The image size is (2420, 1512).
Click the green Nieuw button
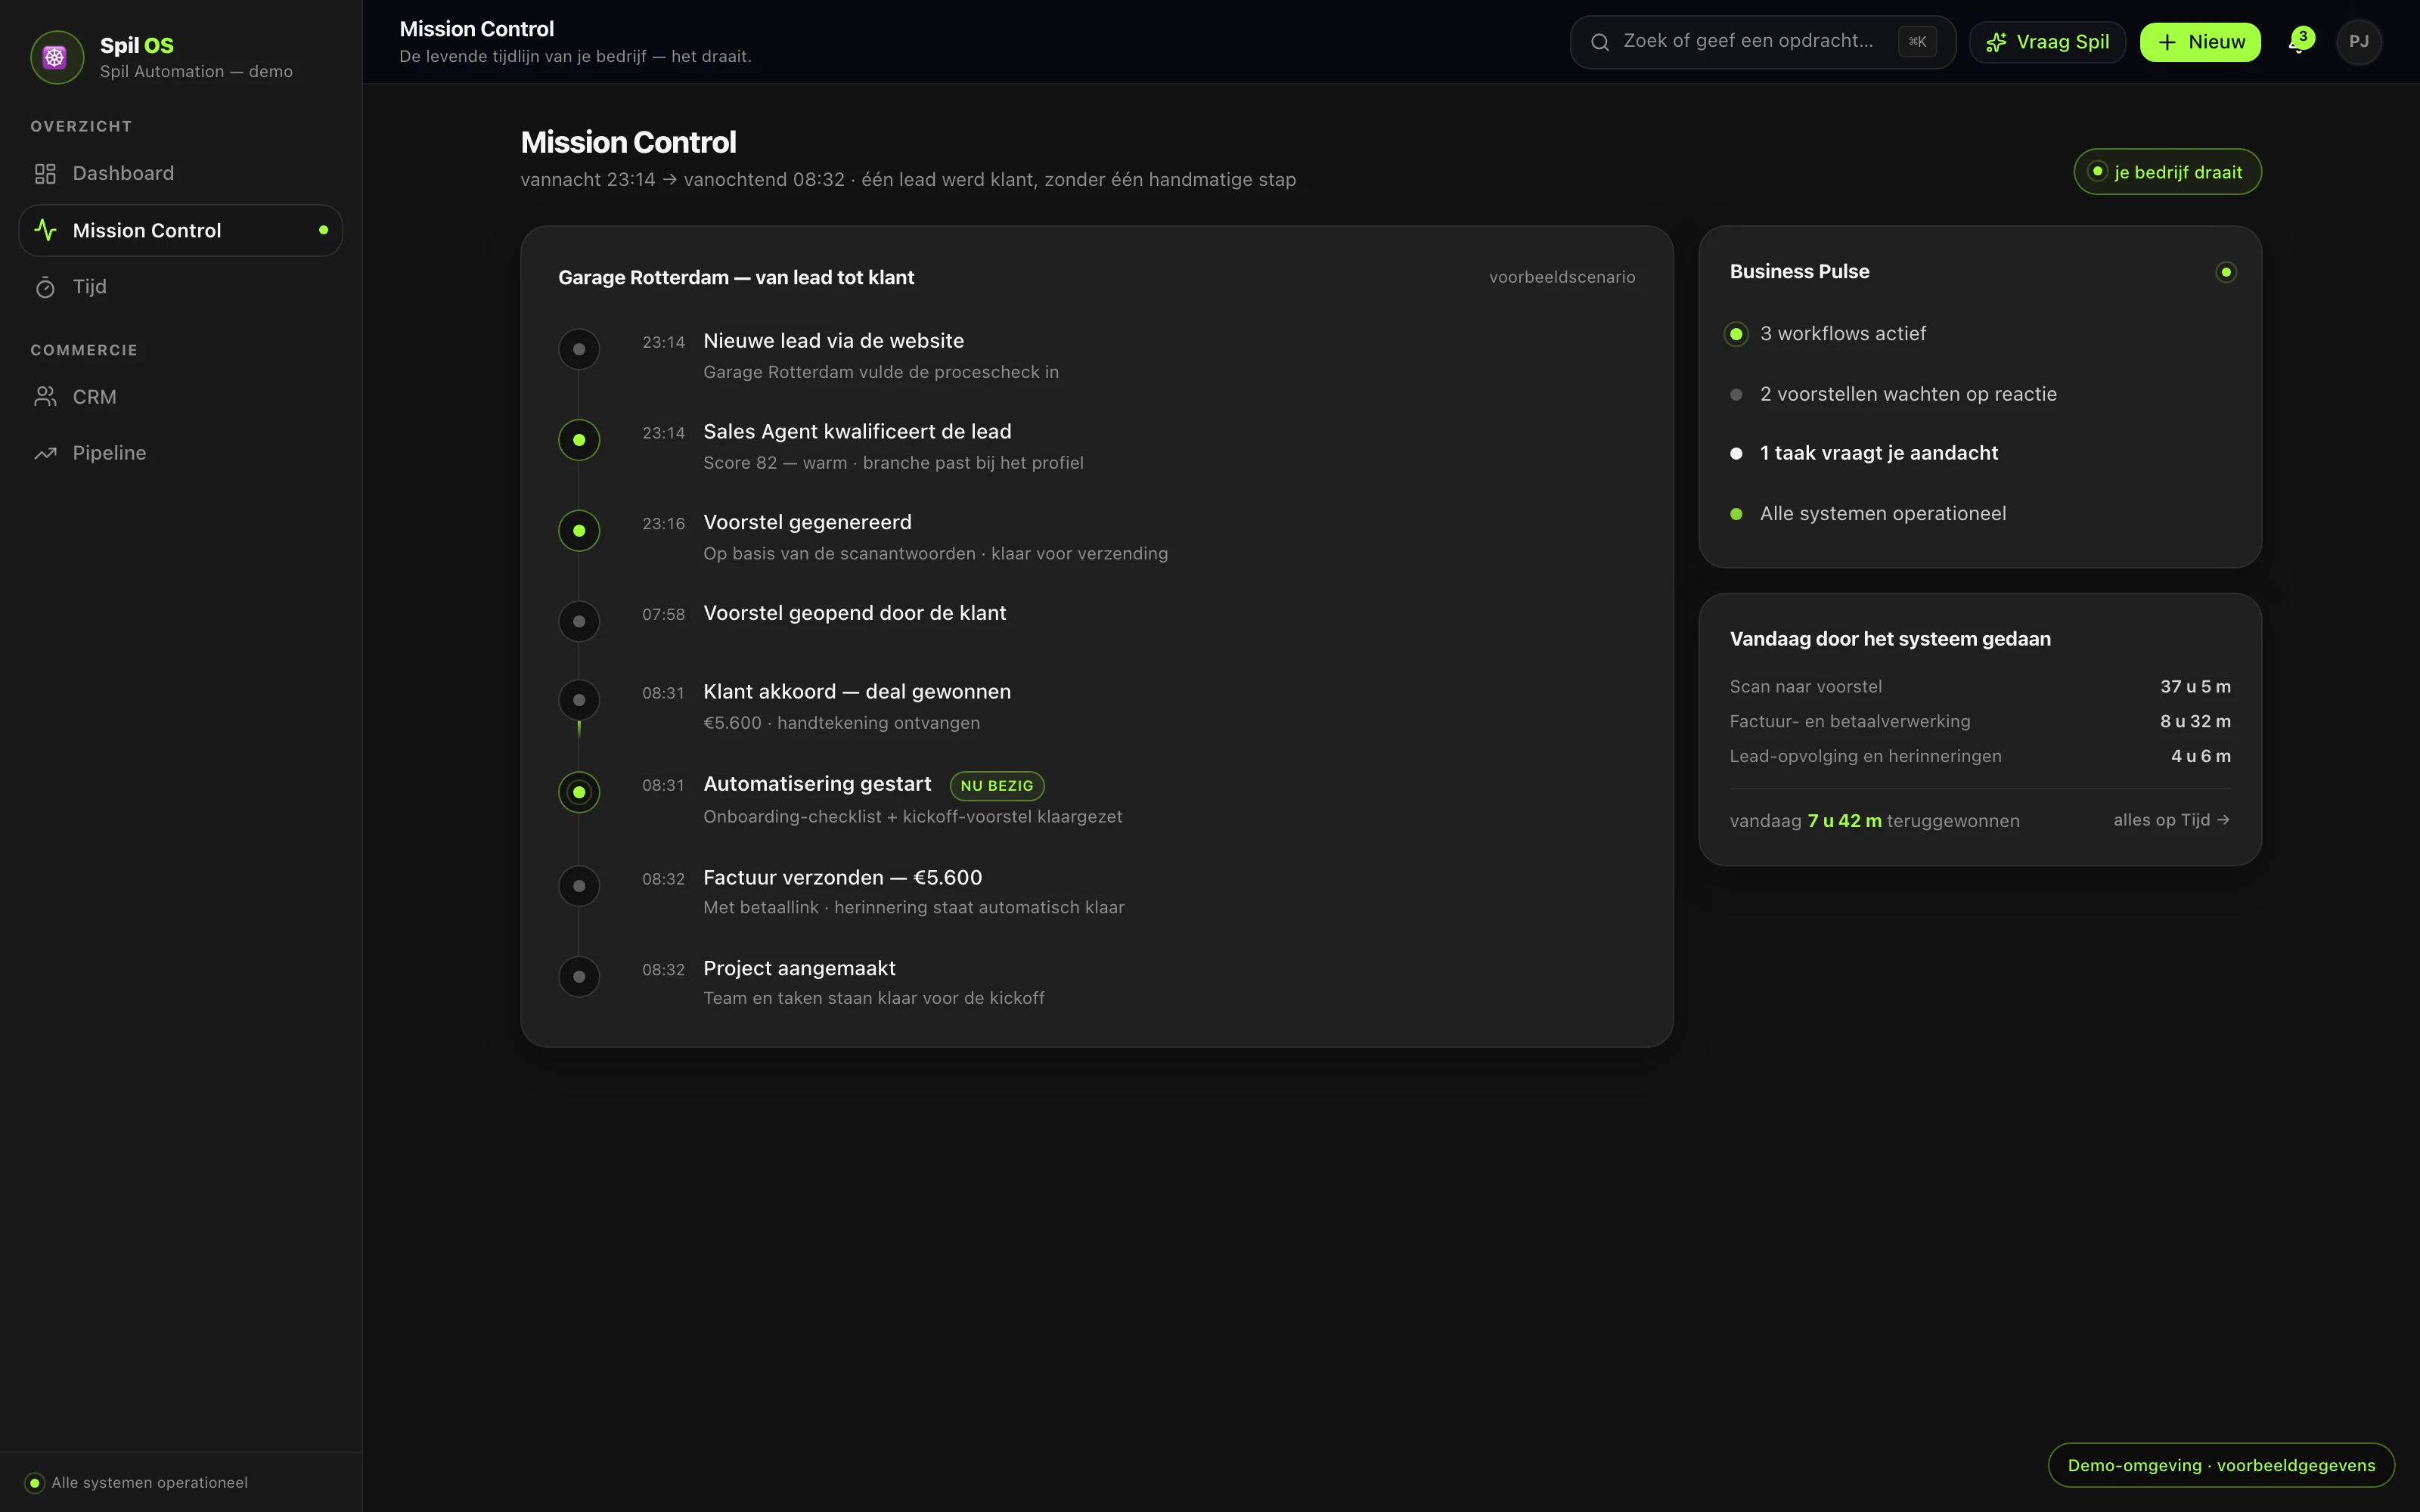[2200, 42]
